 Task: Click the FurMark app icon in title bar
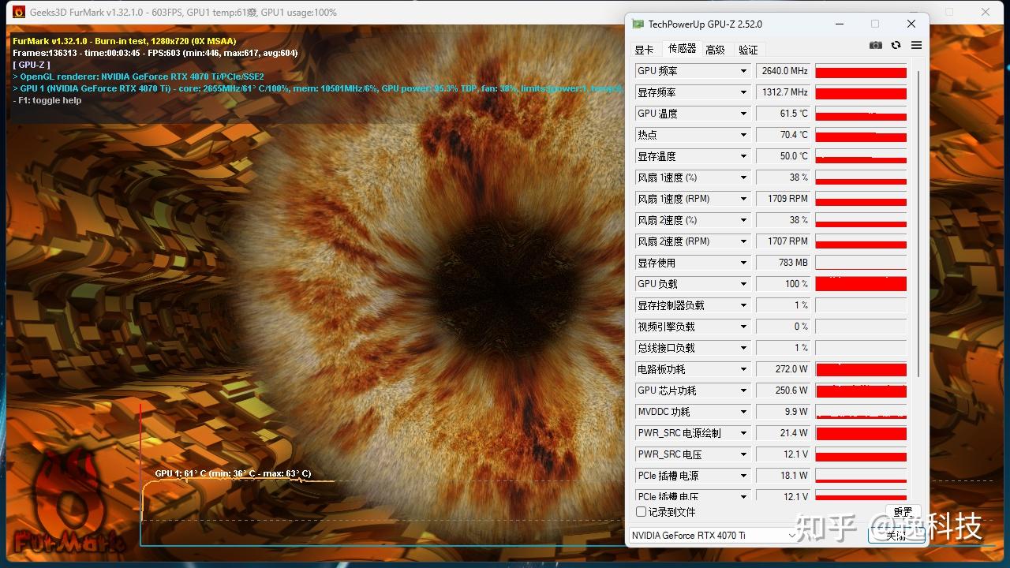coord(19,12)
